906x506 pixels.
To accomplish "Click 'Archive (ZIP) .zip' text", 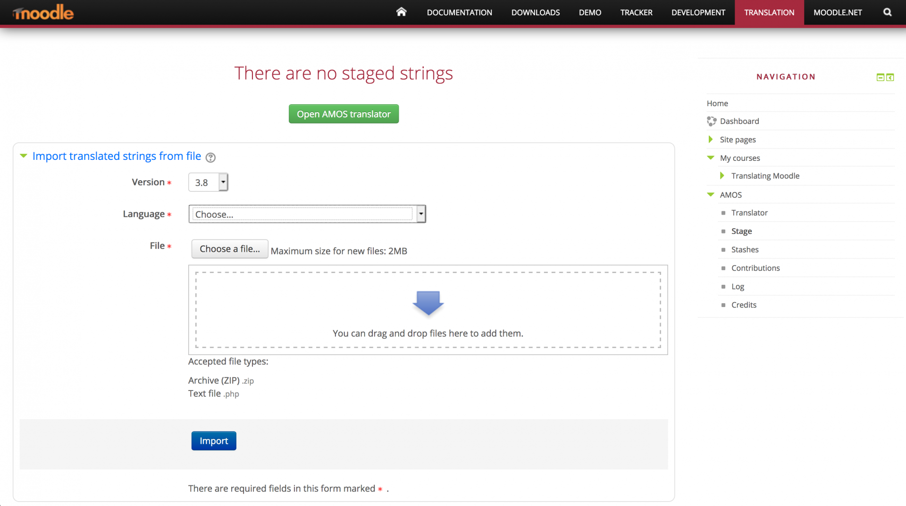I will (x=221, y=381).
